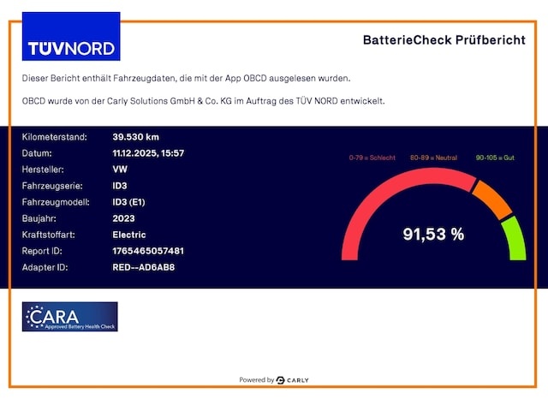Viewport: 548px width, 411px height.
Task: Select the Report ID number 1765465057481
Action: pos(148,251)
